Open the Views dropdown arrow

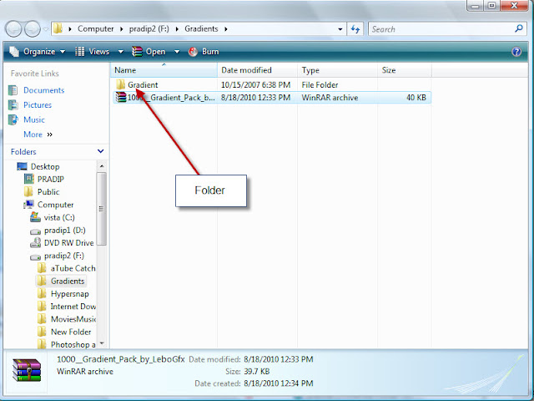point(120,52)
